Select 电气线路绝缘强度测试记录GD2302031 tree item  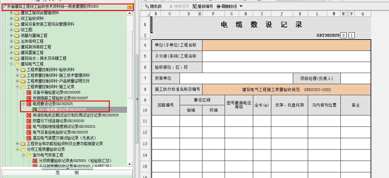[x=64, y=126]
